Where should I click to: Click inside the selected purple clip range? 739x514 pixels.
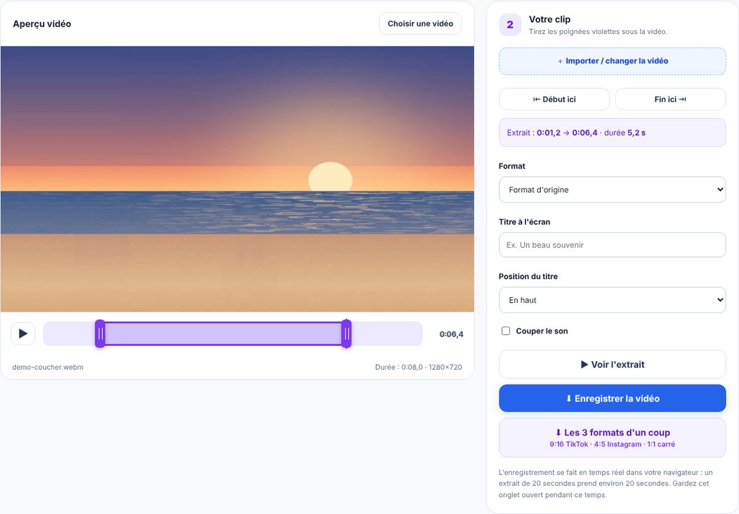(223, 333)
